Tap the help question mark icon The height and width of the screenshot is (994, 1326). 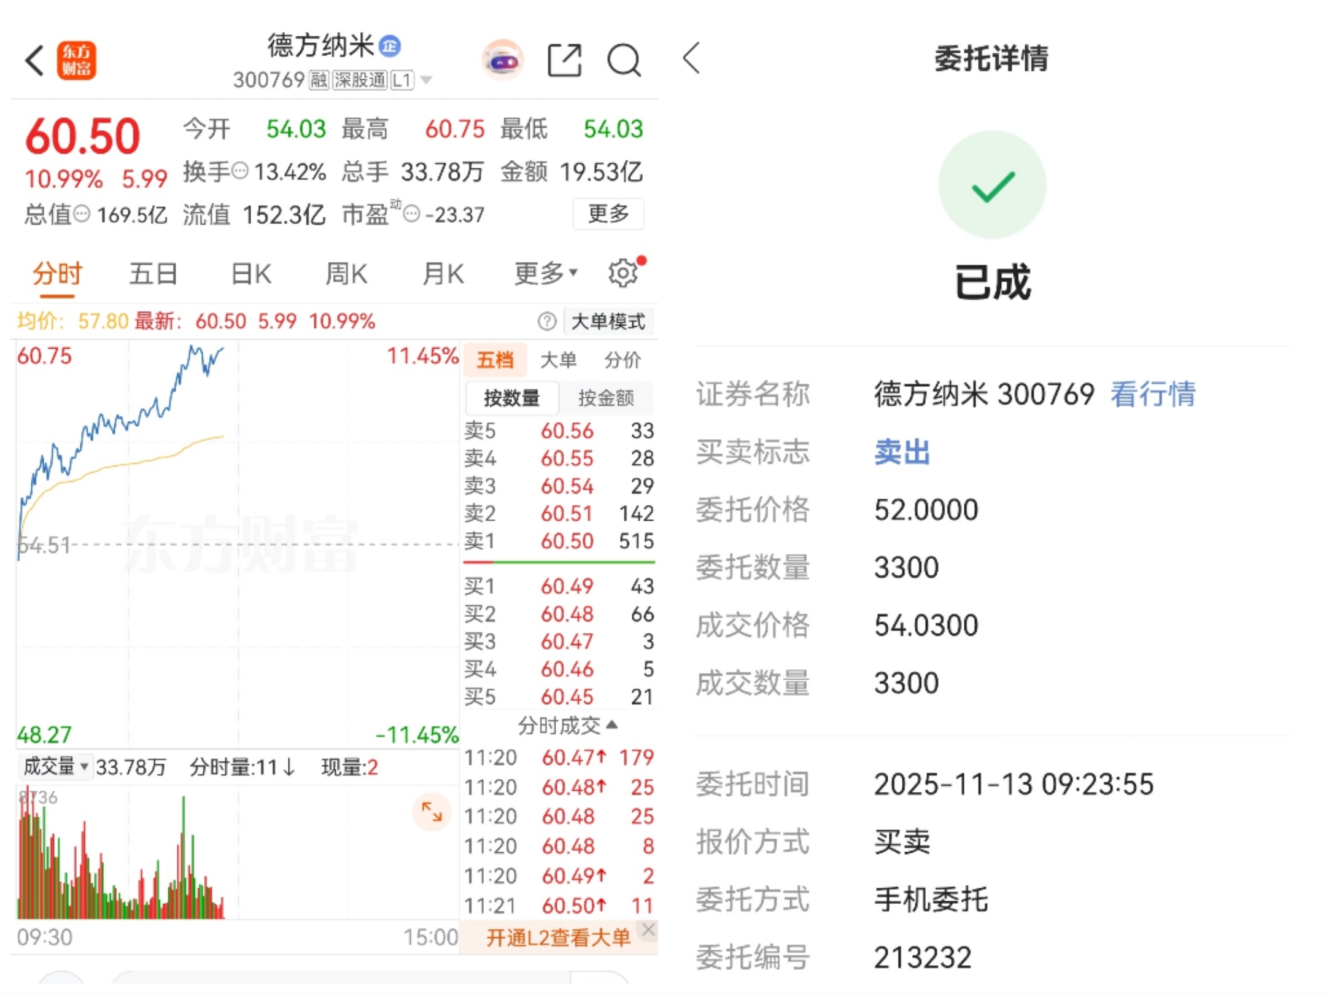point(546,321)
